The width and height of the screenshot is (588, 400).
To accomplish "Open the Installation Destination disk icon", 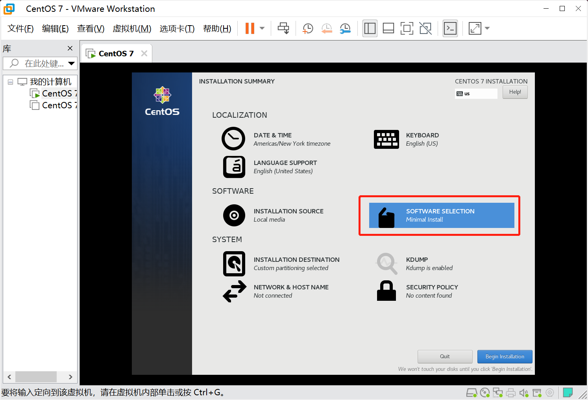I will [x=234, y=264].
